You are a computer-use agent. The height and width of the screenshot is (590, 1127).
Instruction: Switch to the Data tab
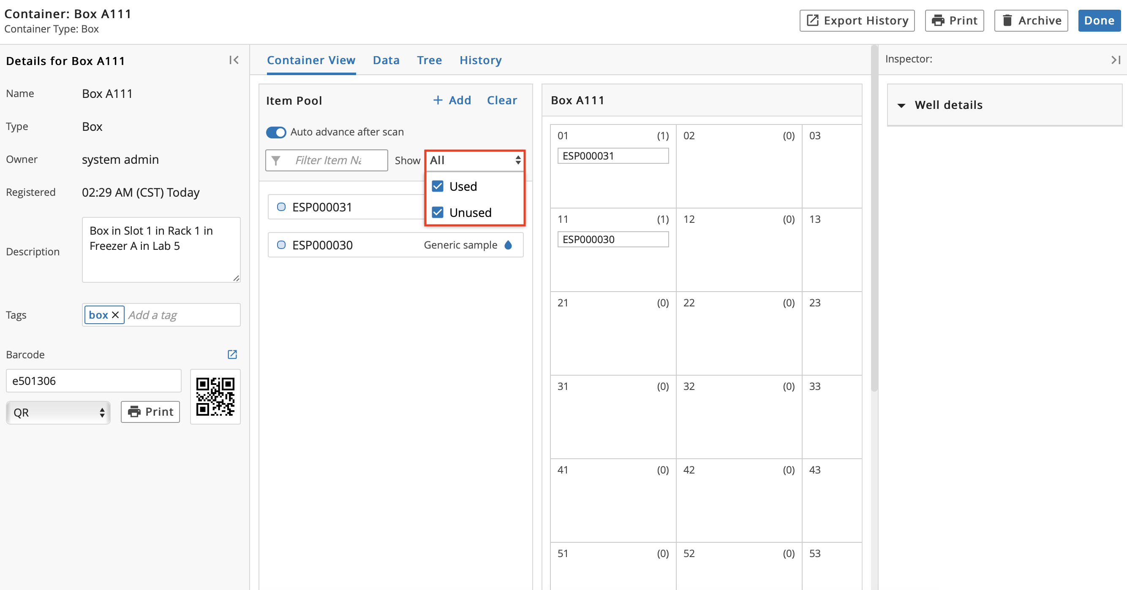(x=386, y=60)
